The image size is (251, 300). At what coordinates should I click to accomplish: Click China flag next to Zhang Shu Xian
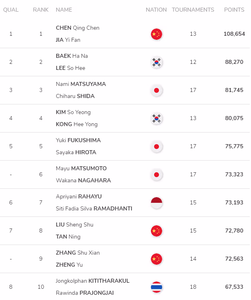(x=157, y=259)
